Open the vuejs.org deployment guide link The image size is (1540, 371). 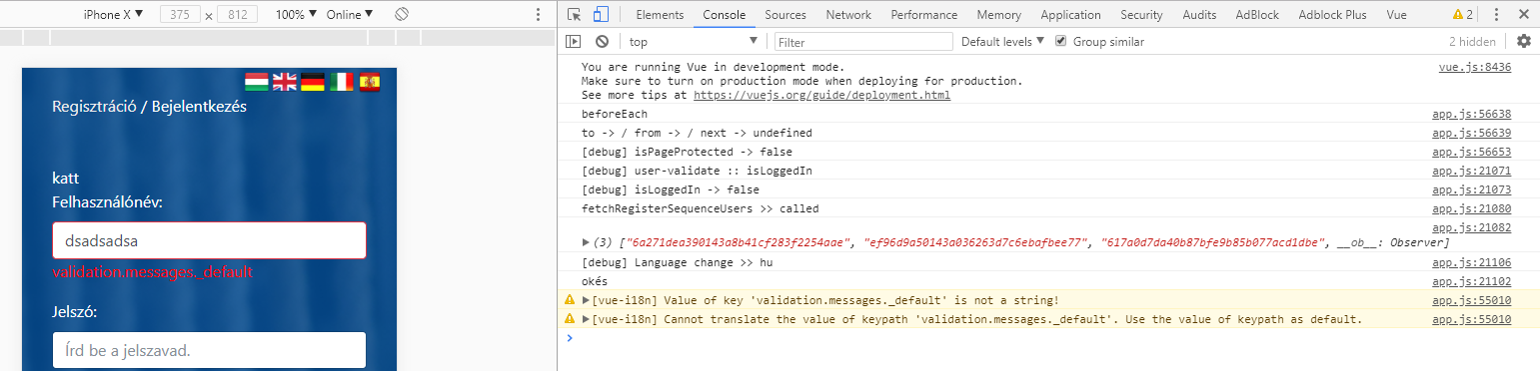(x=821, y=96)
